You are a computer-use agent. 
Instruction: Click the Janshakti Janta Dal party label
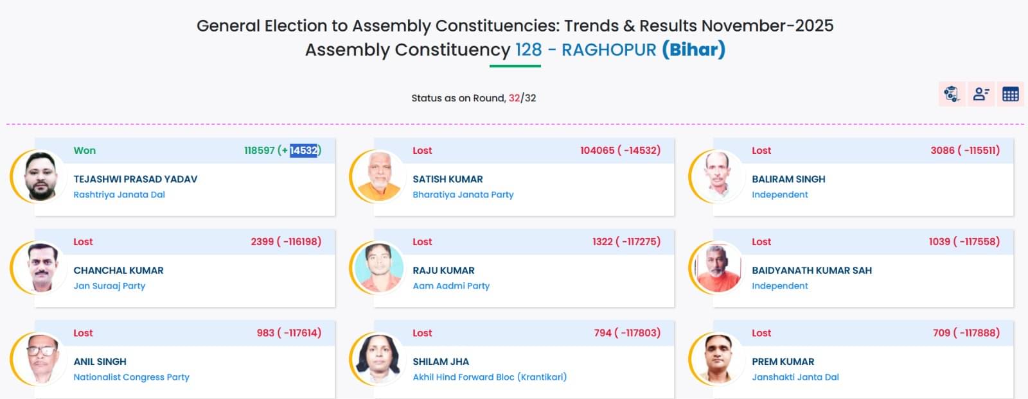point(795,377)
